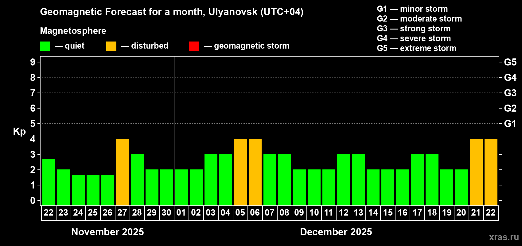
Task: Click the date label 07 on the axis
Action: [270, 213]
